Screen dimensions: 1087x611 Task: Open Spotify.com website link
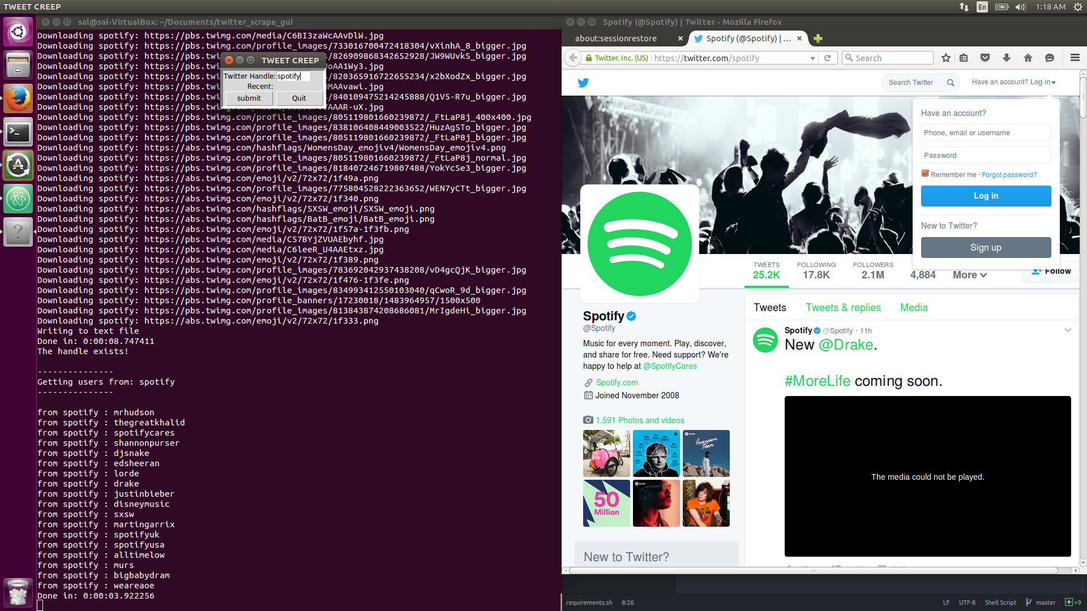(x=617, y=382)
